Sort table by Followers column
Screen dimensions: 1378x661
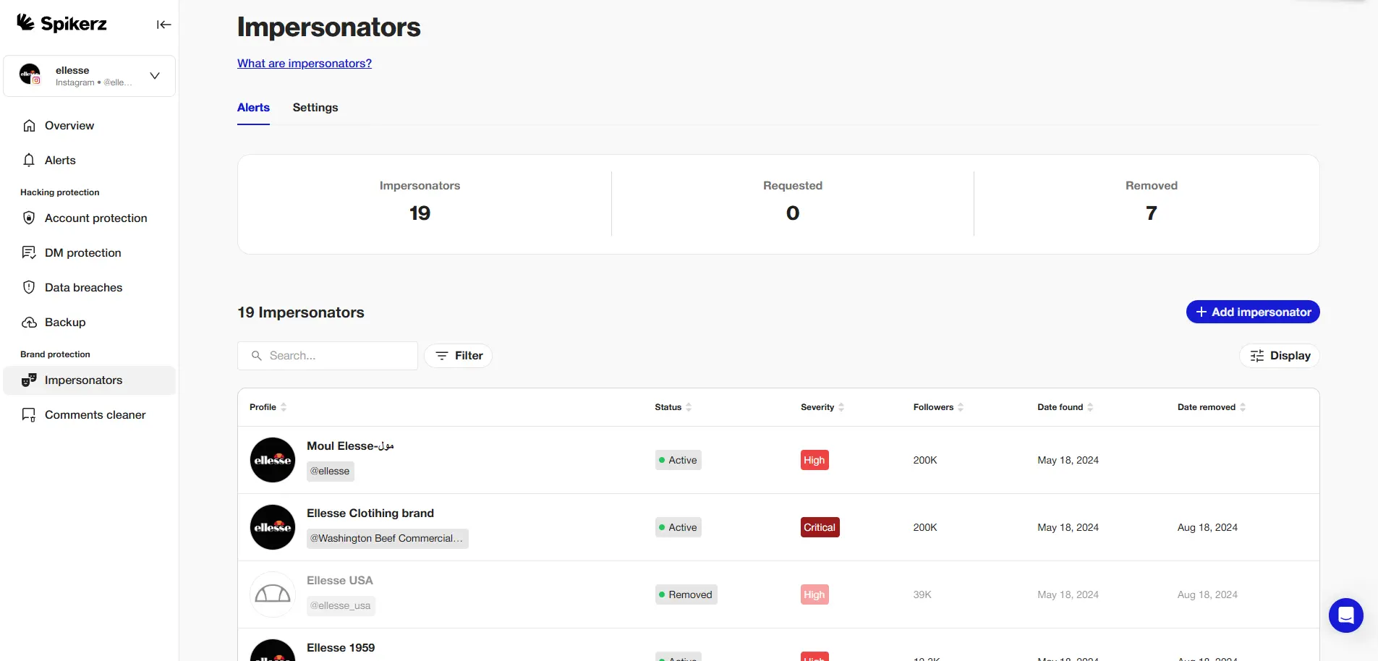coord(938,407)
